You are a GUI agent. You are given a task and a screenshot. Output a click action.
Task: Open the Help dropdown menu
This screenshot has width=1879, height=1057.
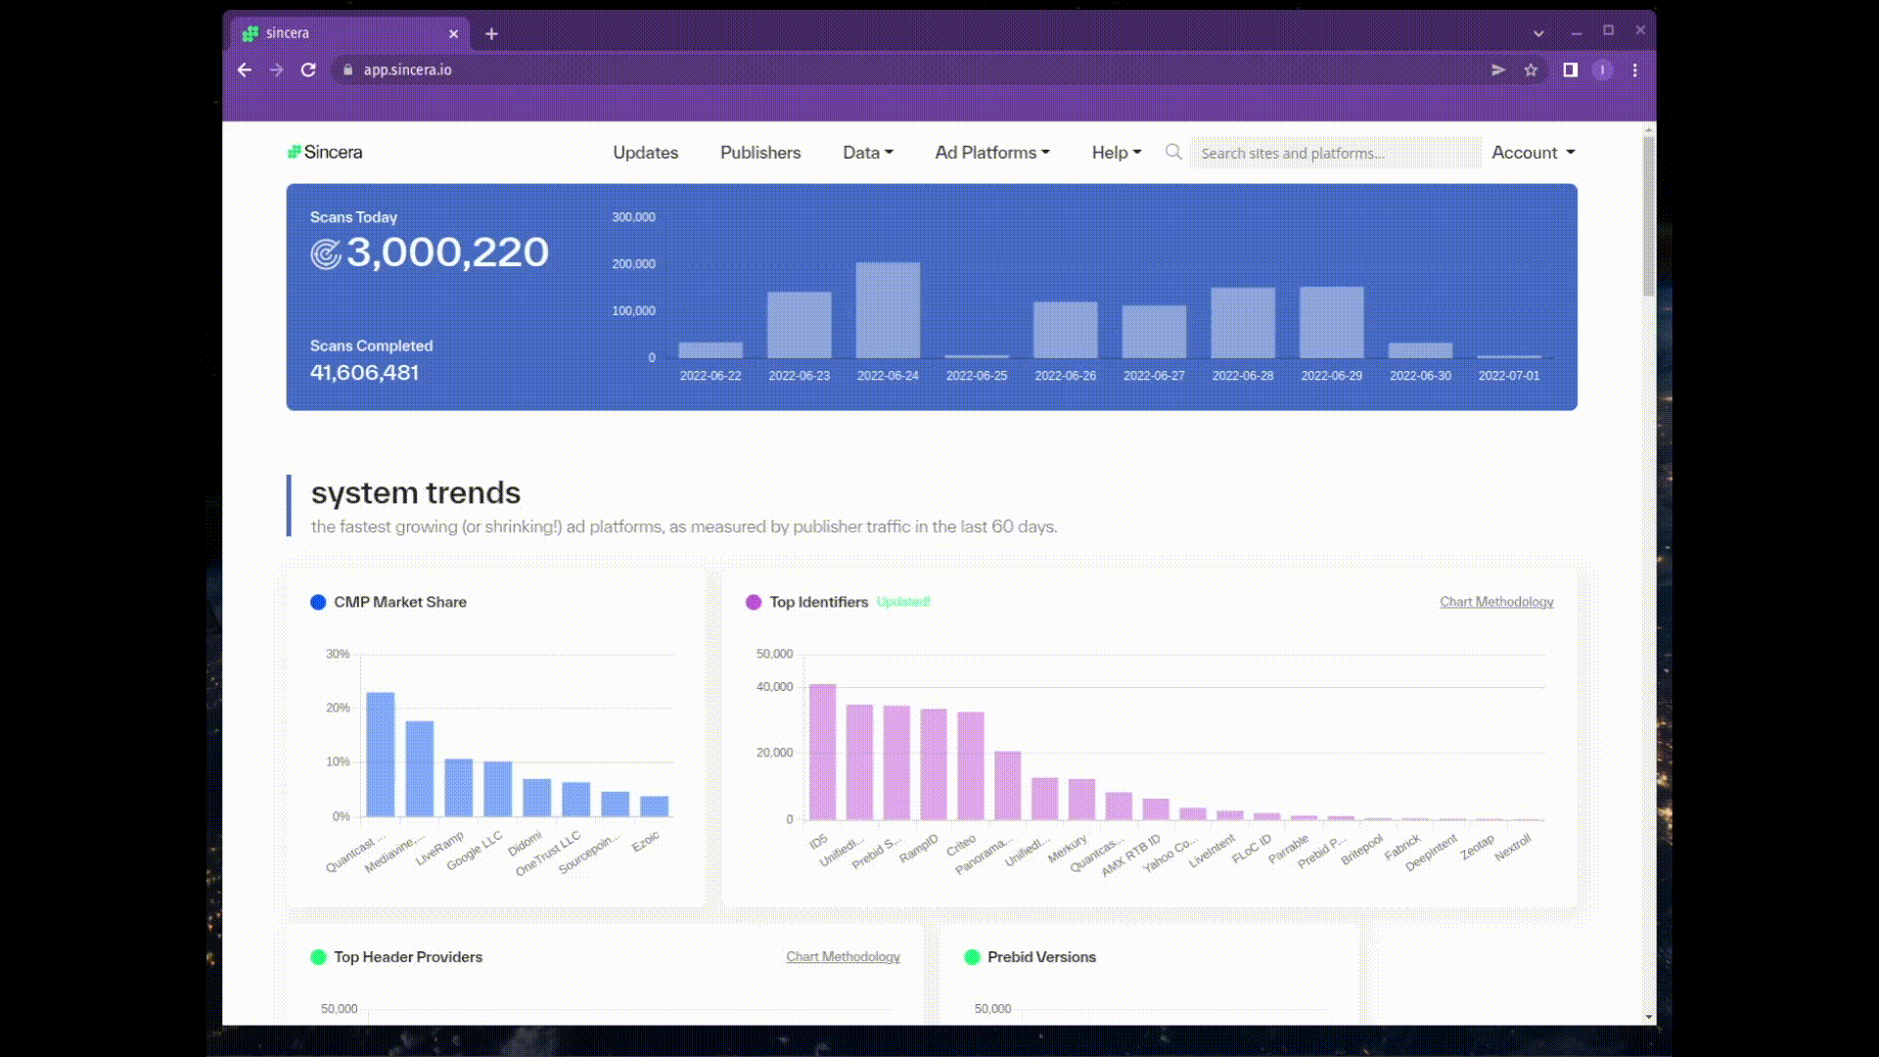point(1116,153)
